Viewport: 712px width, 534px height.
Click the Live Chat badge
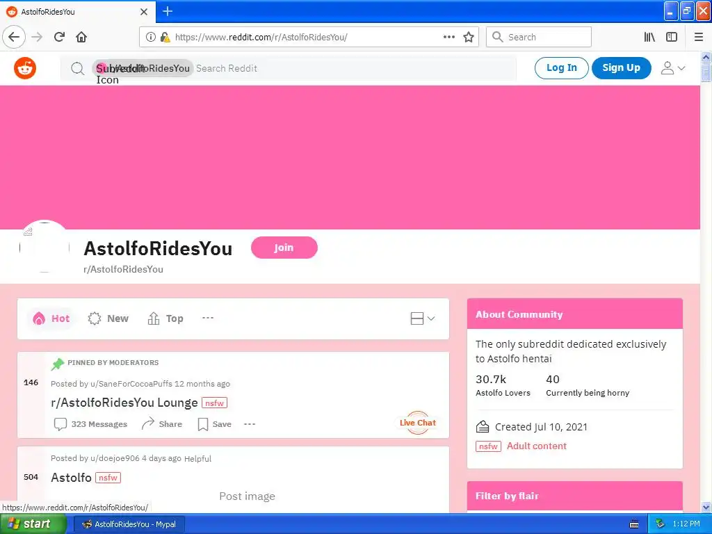418,422
